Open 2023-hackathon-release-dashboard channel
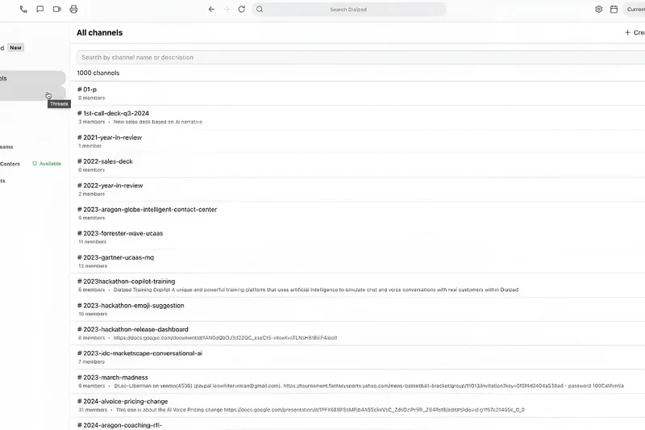 135,329
